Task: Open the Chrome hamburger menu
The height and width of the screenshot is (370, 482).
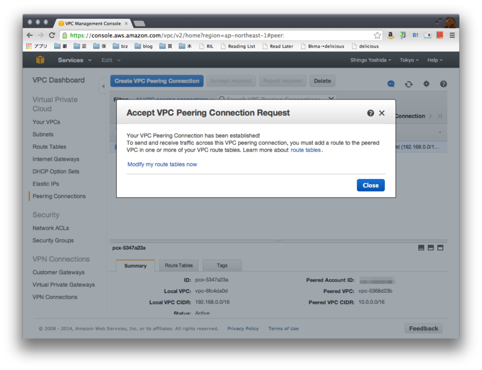Action: click(452, 36)
